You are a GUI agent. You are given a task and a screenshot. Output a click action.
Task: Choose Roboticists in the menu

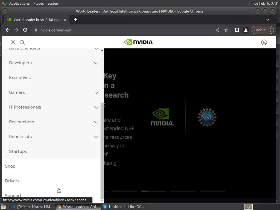pos(21,137)
